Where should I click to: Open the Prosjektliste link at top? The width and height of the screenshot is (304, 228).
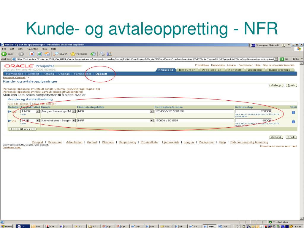[202, 65]
